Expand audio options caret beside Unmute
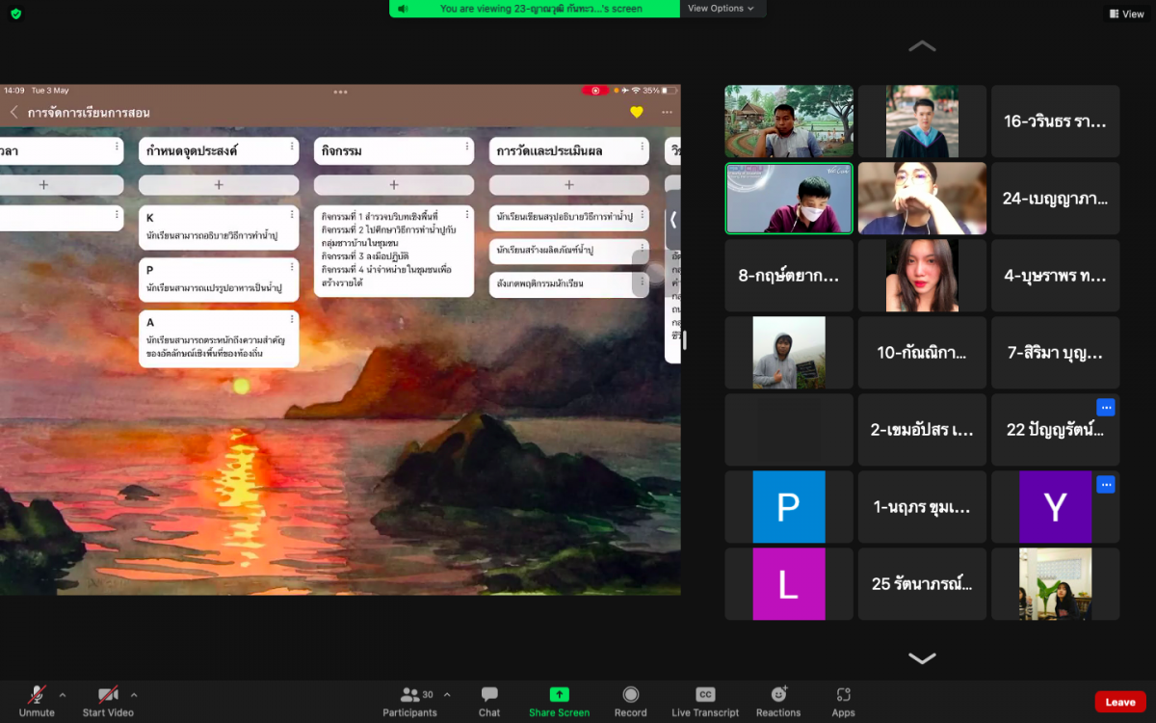Viewport: 1156px width, 723px height. (63, 694)
